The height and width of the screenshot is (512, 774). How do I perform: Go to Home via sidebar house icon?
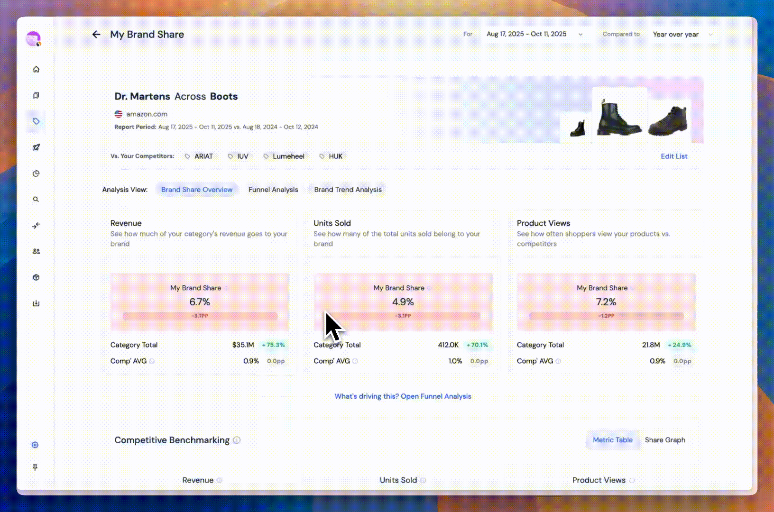[x=36, y=69]
